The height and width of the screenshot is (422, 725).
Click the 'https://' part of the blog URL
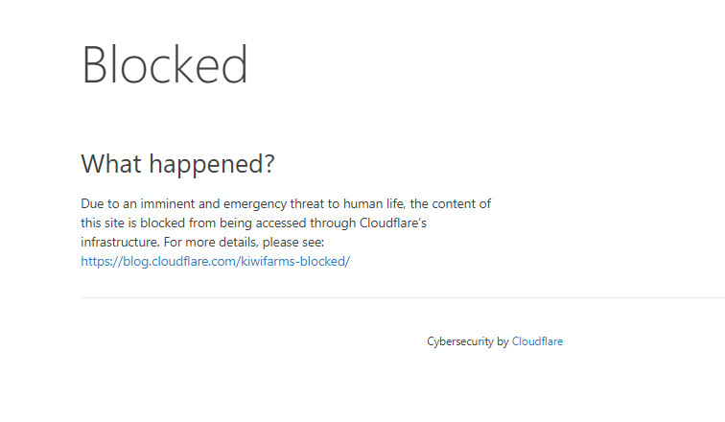(x=102, y=262)
